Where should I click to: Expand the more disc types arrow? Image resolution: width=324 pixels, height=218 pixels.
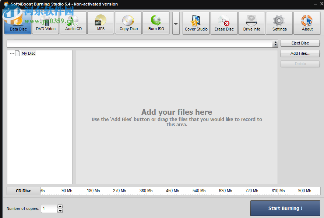(176, 23)
